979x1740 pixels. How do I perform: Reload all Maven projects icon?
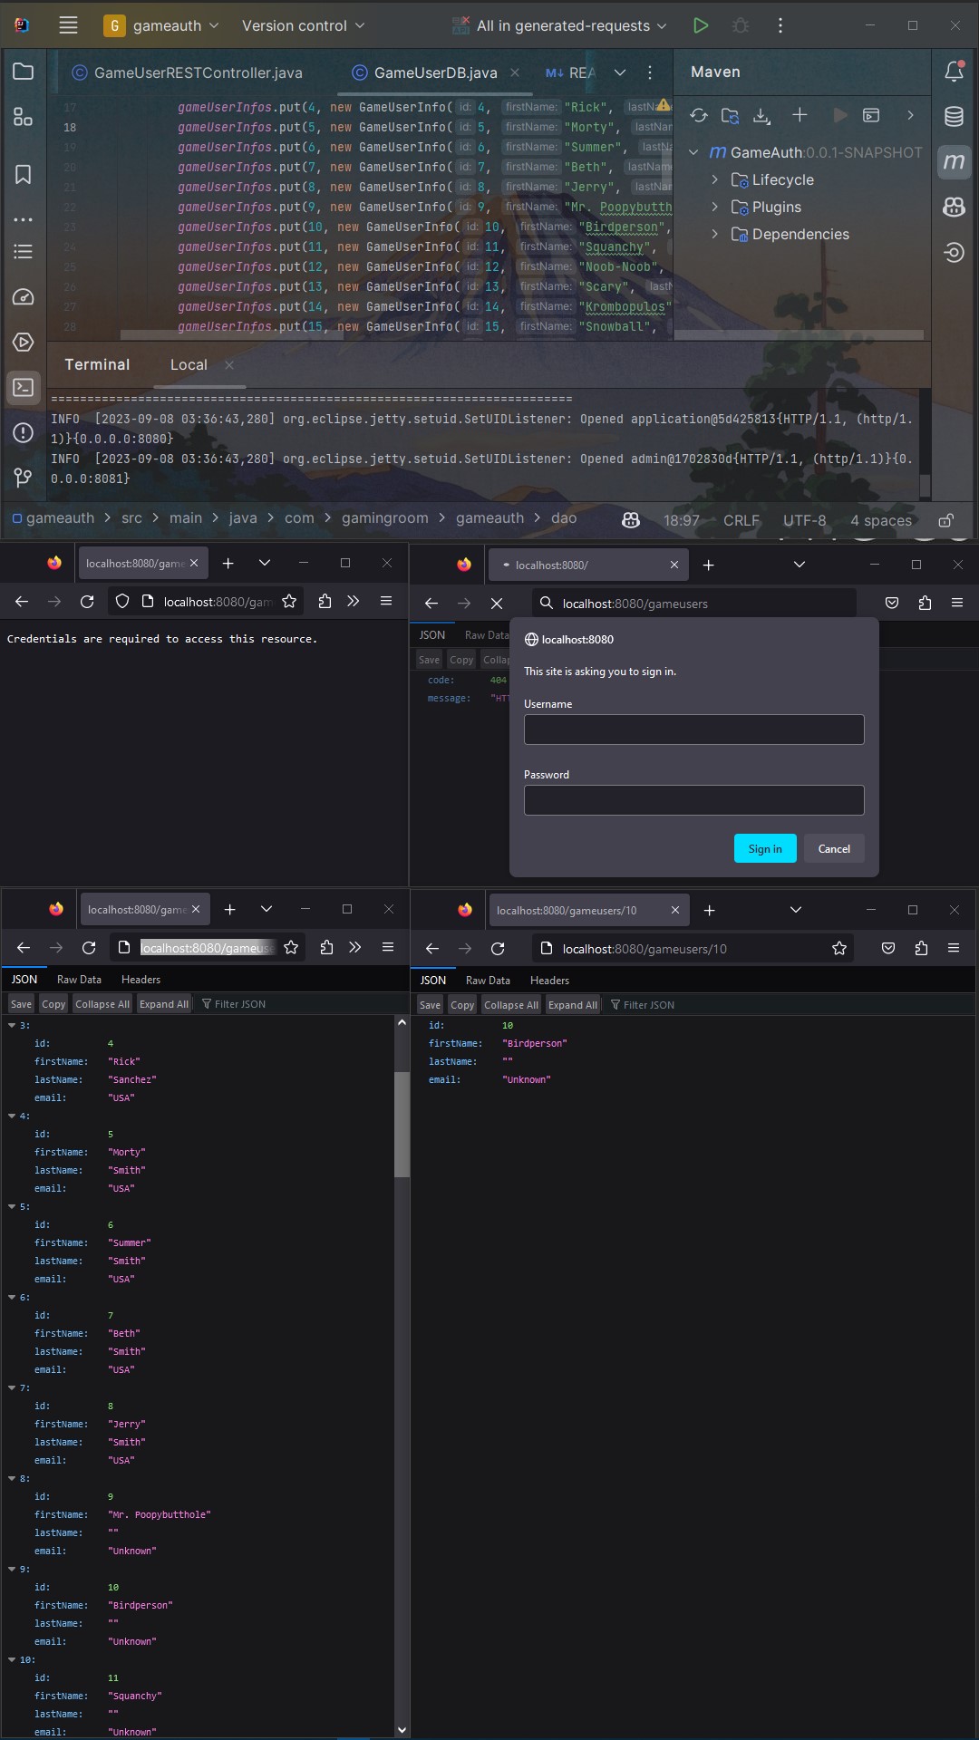click(x=698, y=115)
